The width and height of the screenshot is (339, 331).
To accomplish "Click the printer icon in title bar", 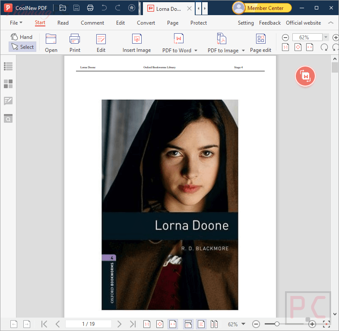I will coord(90,8).
